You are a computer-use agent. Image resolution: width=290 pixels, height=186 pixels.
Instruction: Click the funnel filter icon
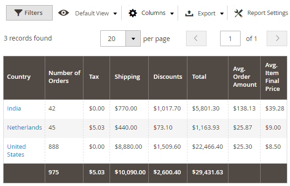coord(18,13)
